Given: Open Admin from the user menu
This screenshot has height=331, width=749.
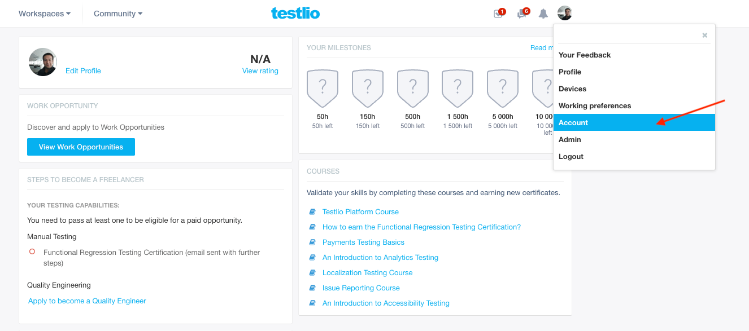Looking at the screenshot, I should pyautogui.click(x=634, y=139).
